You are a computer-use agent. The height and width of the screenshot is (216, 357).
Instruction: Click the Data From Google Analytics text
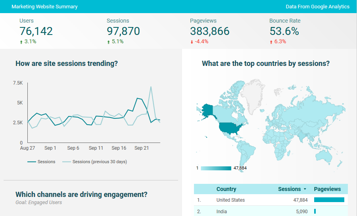coord(317,7)
